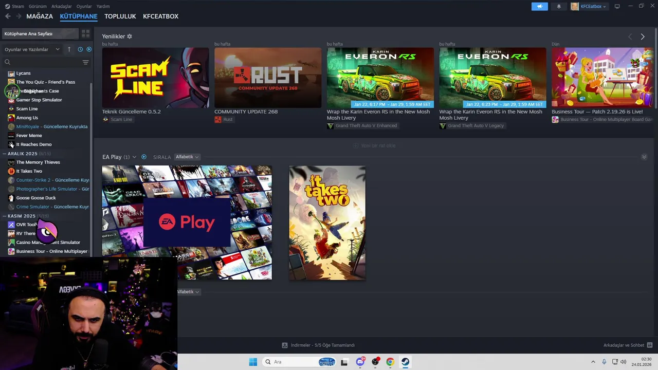658x370 pixels.
Task: Toggle ready-to-play filter next to EA Play
Action: pos(144,157)
